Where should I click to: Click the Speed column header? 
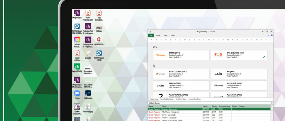[x=234, y=106]
